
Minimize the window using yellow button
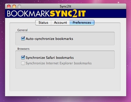[x=14, y=6]
